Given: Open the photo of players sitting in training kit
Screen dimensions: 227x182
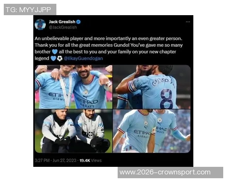Looking at the screenshot, I should pyautogui.click(x=73, y=131).
